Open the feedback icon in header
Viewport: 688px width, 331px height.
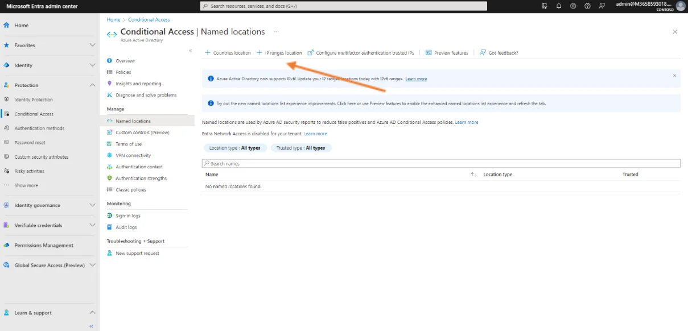(602, 6)
